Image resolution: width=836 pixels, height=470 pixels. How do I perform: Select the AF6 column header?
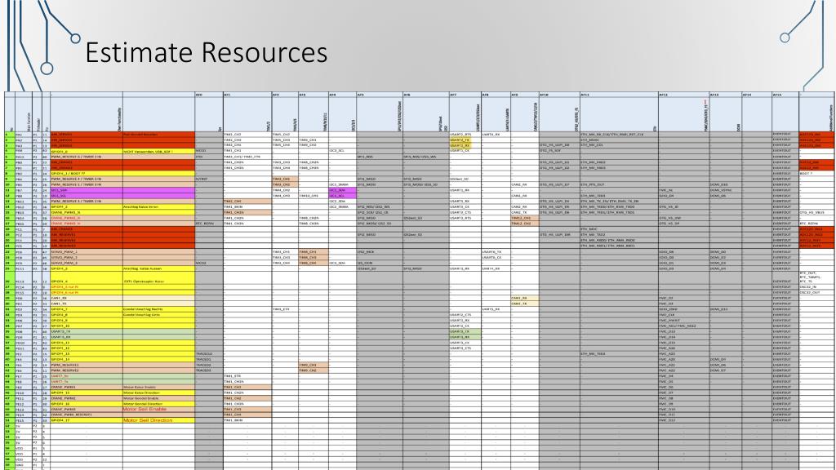[425, 95]
